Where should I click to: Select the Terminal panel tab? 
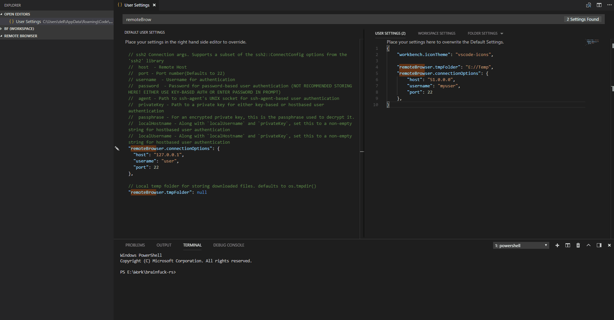point(192,245)
